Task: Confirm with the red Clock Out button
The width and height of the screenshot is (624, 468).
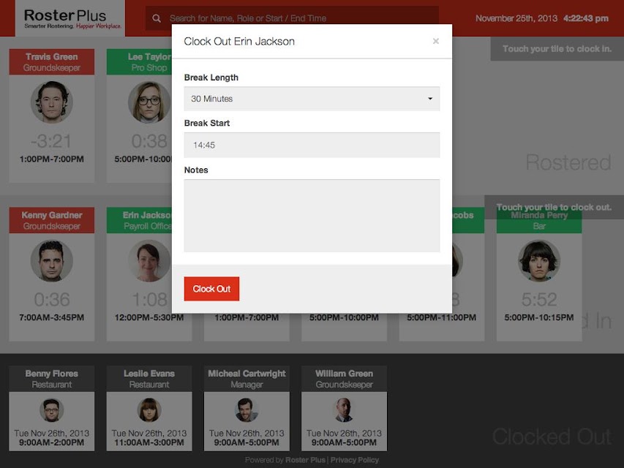Action: [211, 289]
